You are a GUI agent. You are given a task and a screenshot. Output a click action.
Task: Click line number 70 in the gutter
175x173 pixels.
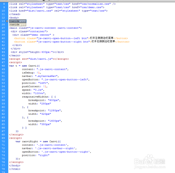click(x=3, y=141)
